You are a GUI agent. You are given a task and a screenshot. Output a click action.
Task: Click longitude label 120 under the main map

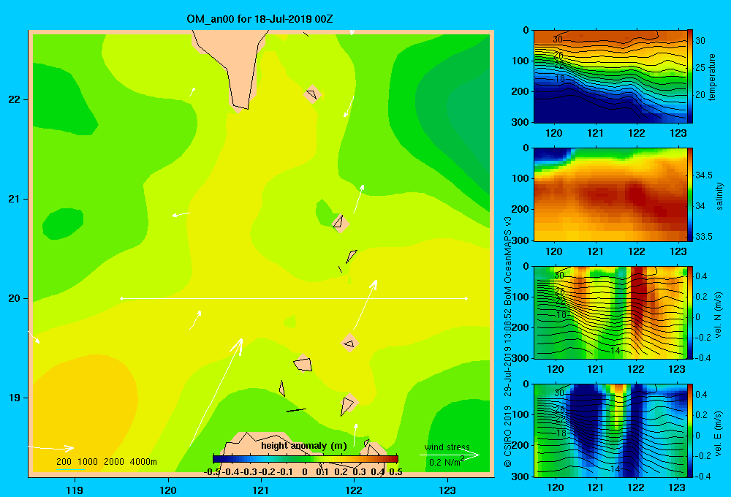point(168,490)
